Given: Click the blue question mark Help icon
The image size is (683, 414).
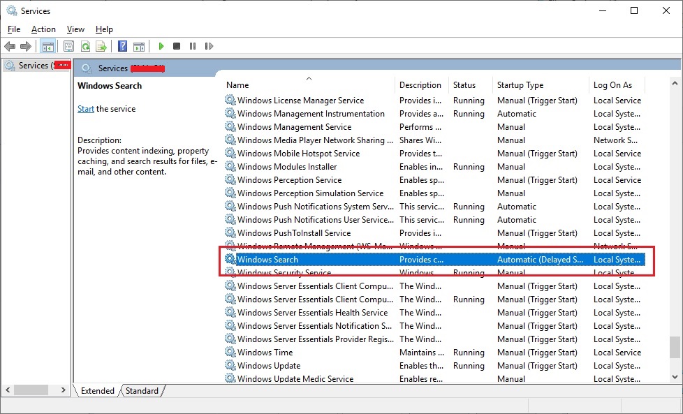Looking at the screenshot, I should click(x=122, y=46).
